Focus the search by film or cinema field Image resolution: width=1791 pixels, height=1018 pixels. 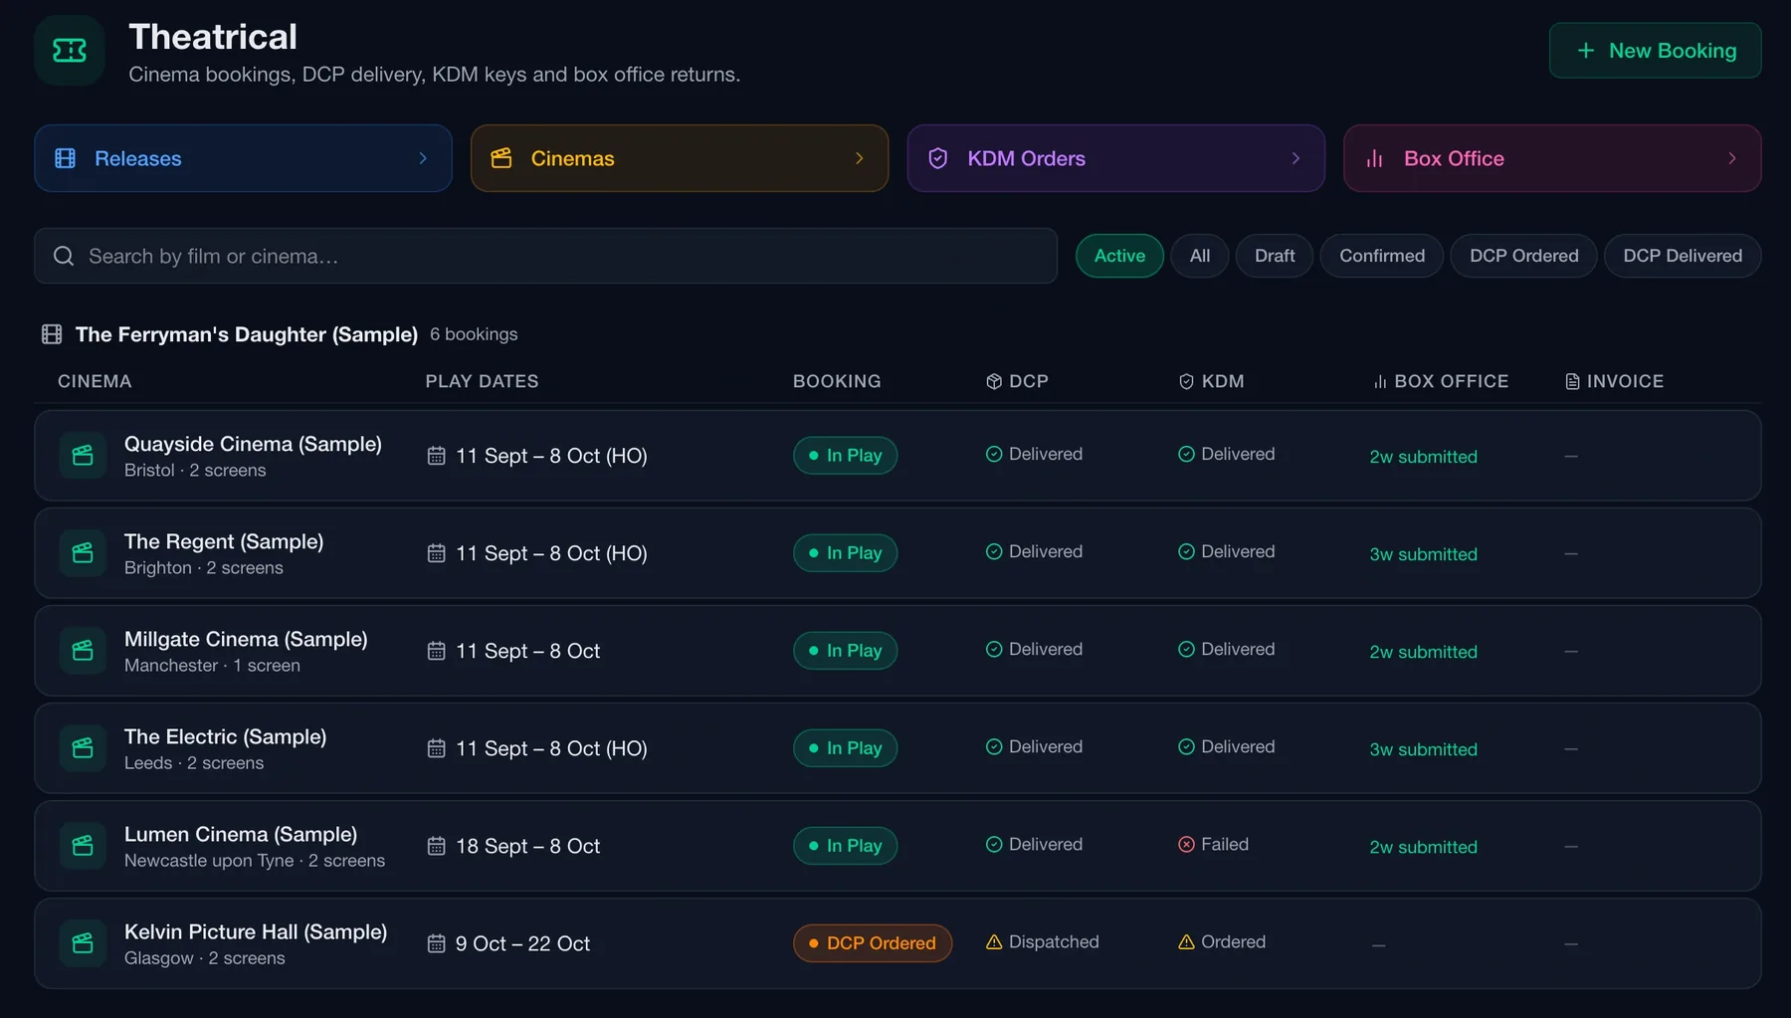(x=545, y=256)
